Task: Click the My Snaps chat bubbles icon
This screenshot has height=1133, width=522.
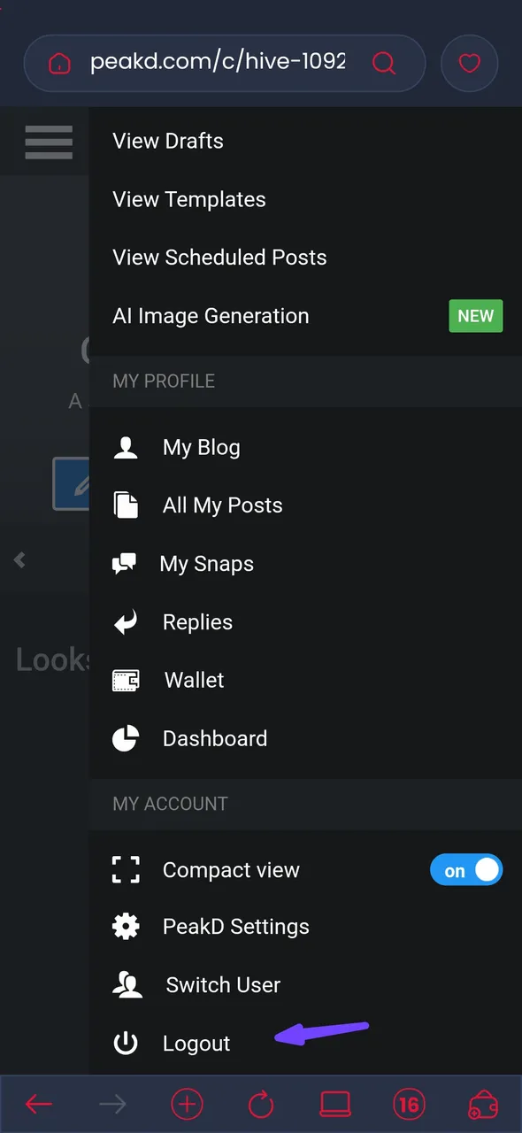Action: [x=125, y=564]
